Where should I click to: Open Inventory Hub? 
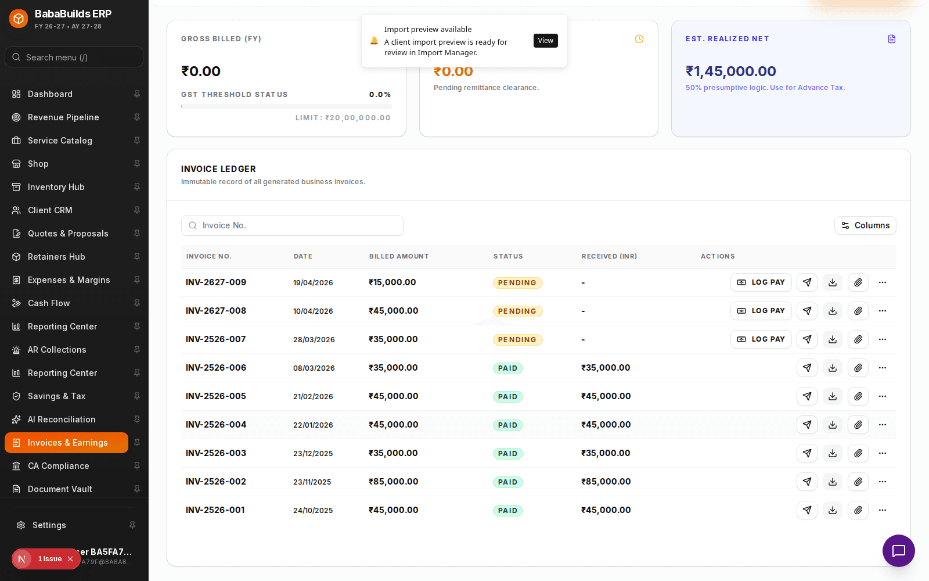coord(66,187)
